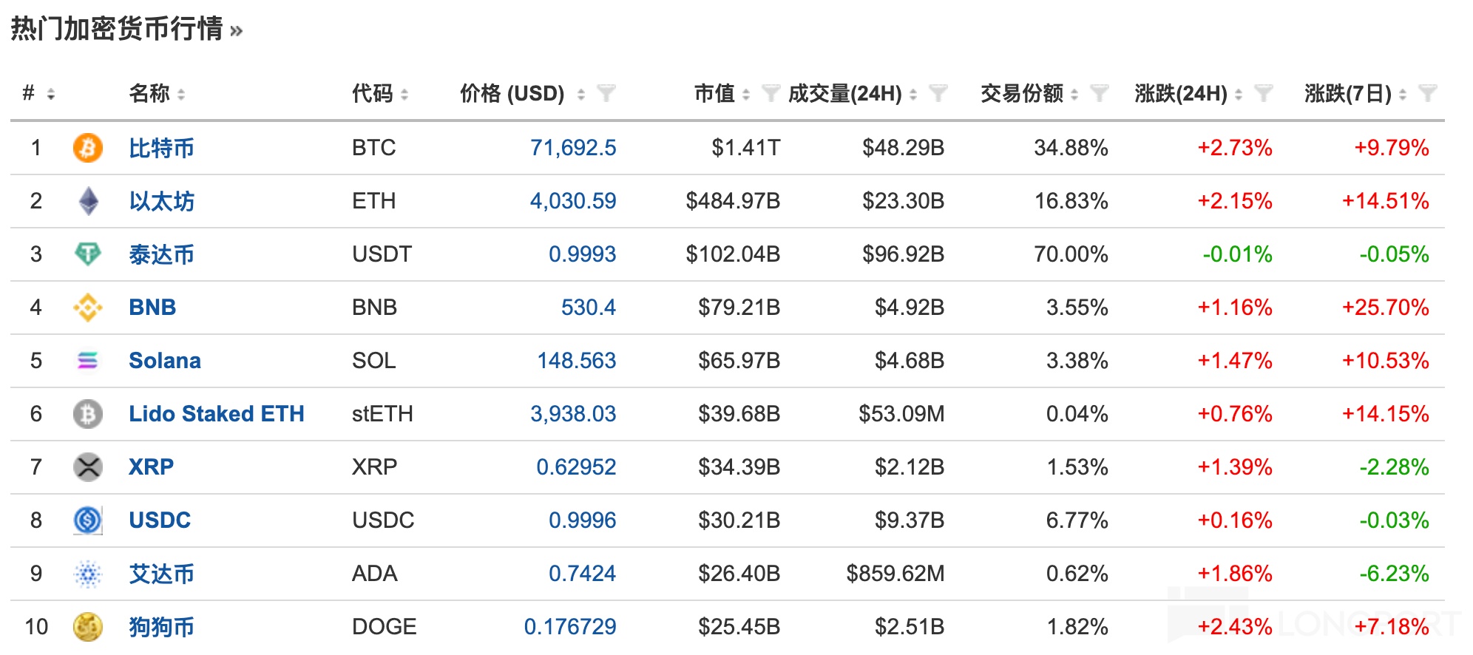Click the Solana striped logo icon
The height and width of the screenshot is (655, 1473).
pyautogui.click(x=88, y=361)
